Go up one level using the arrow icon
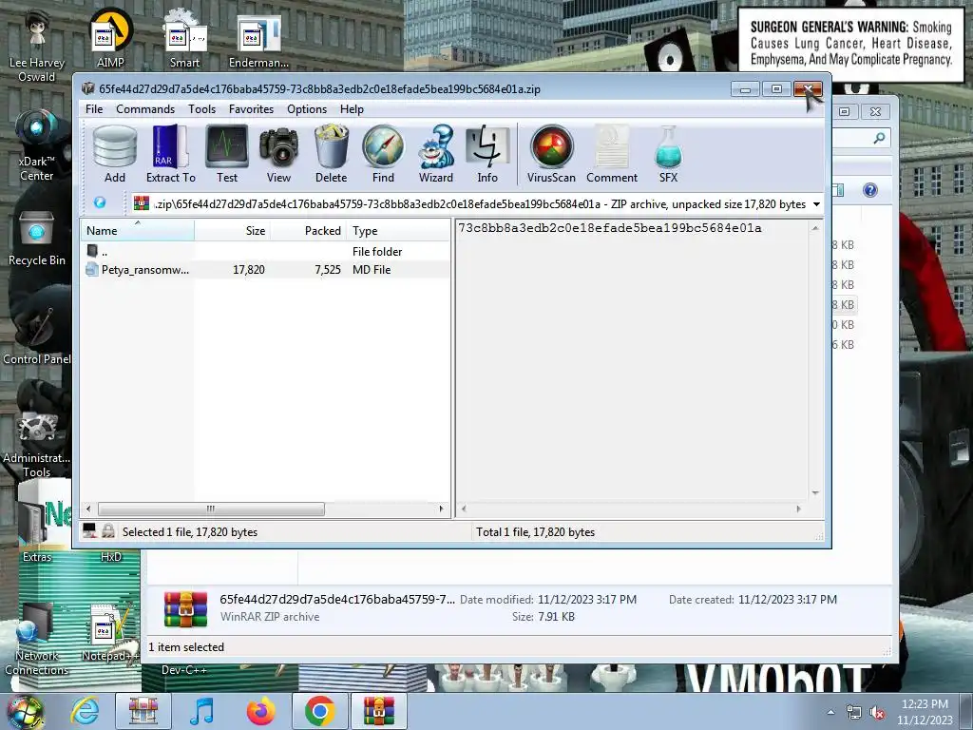Image resolution: width=973 pixels, height=730 pixels. pos(99,203)
